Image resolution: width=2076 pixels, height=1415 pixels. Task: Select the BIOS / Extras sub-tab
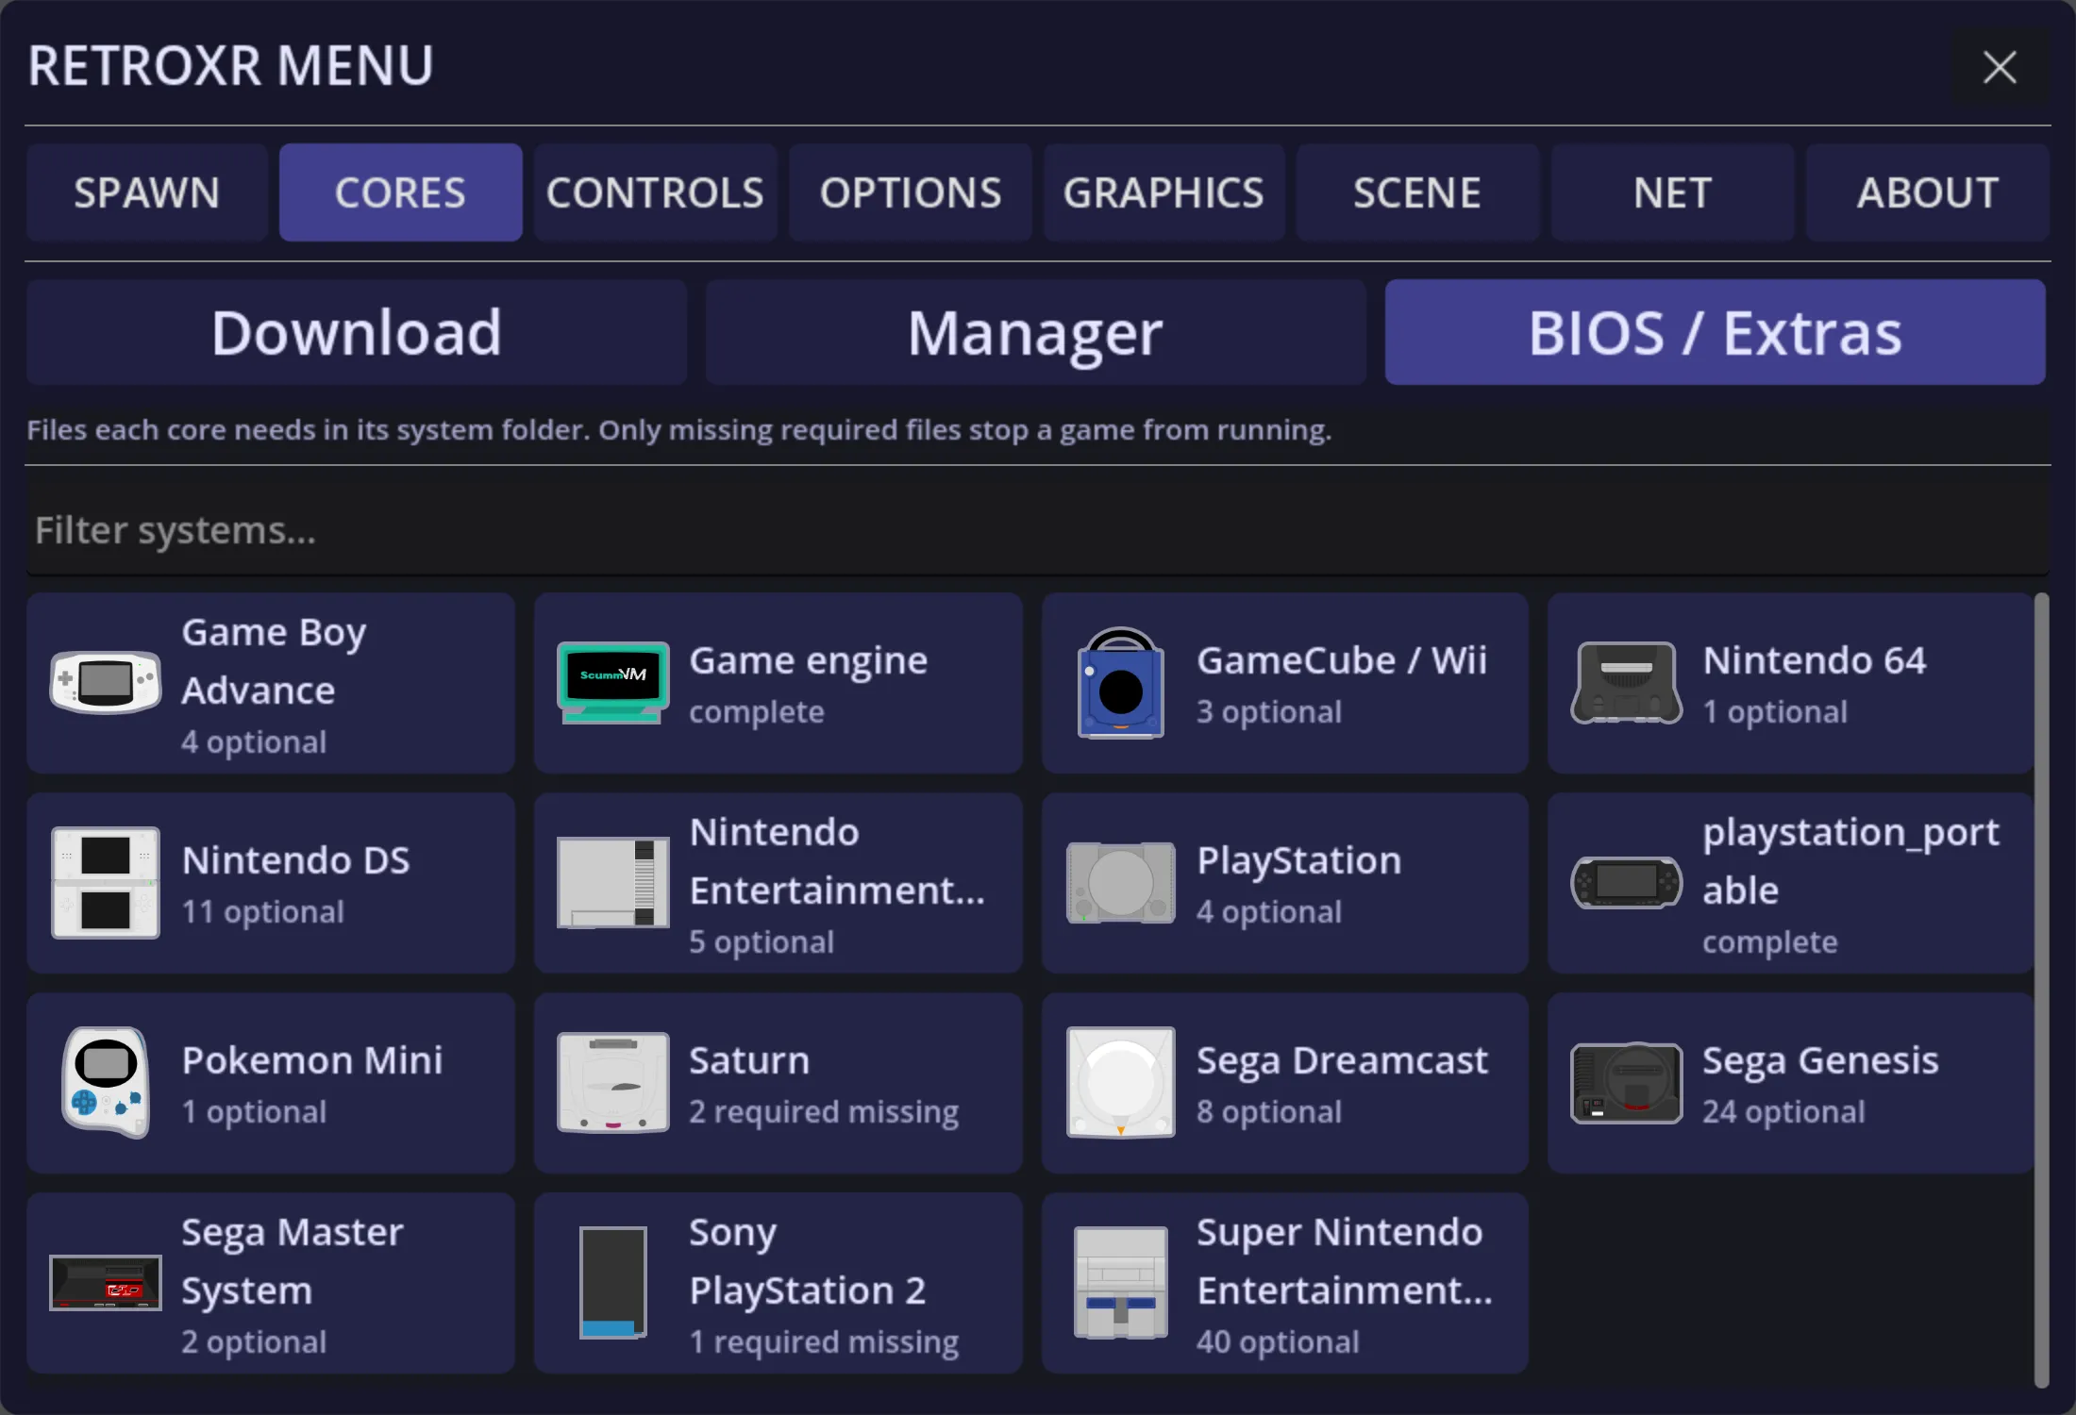1715,332
